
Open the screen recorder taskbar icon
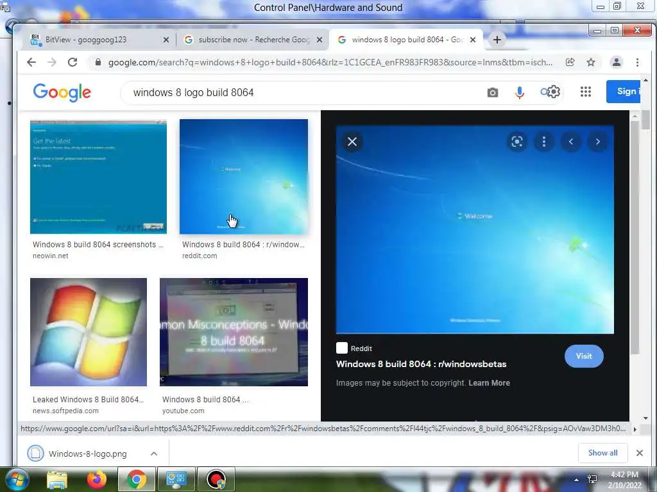pos(216,479)
